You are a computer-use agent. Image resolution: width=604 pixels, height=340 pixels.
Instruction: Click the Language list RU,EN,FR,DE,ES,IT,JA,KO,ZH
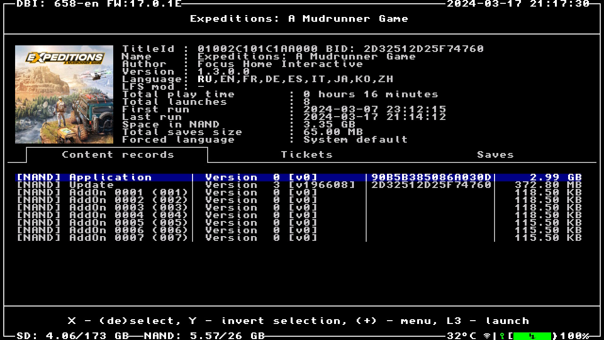pyautogui.click(x=295, y=79)
